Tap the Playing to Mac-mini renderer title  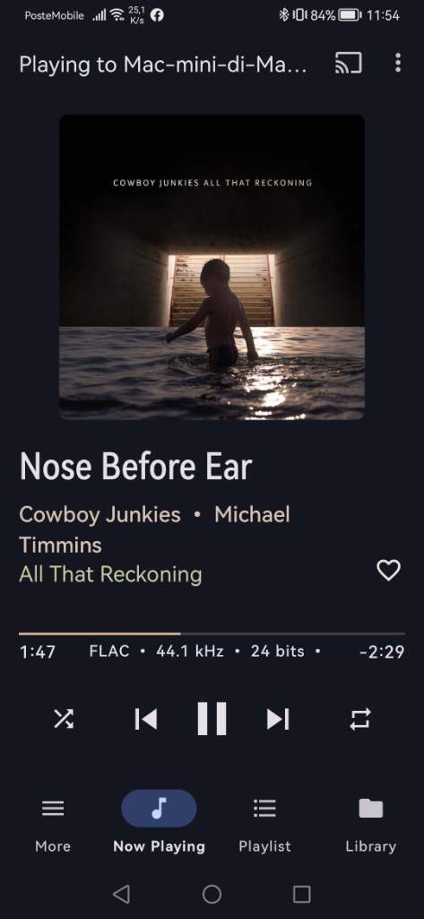162,64
